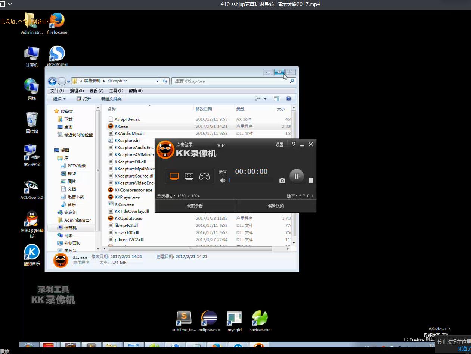Open recent pages dropdown beside navigation arrows

click(x=68, y=81)
